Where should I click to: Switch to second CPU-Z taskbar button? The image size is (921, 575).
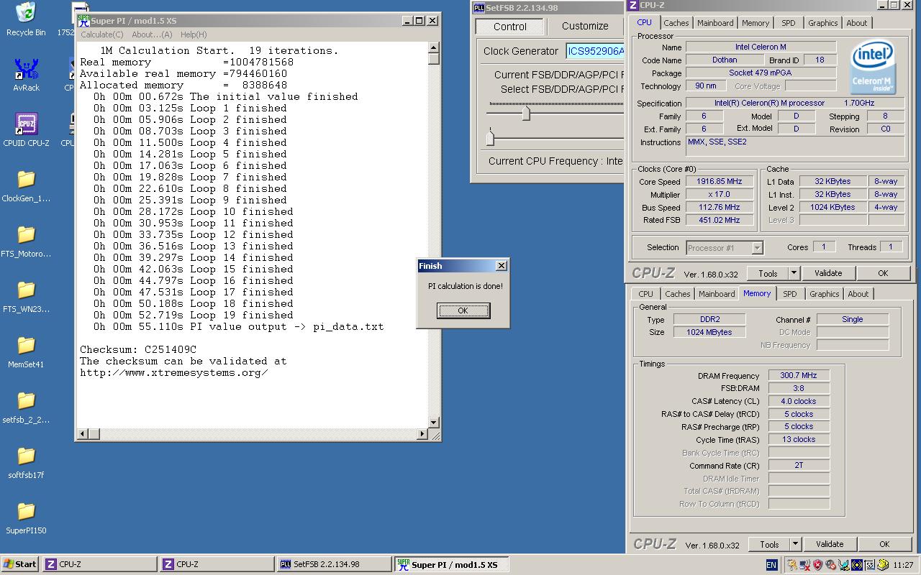pyautogui.click(x=217, y=564)
